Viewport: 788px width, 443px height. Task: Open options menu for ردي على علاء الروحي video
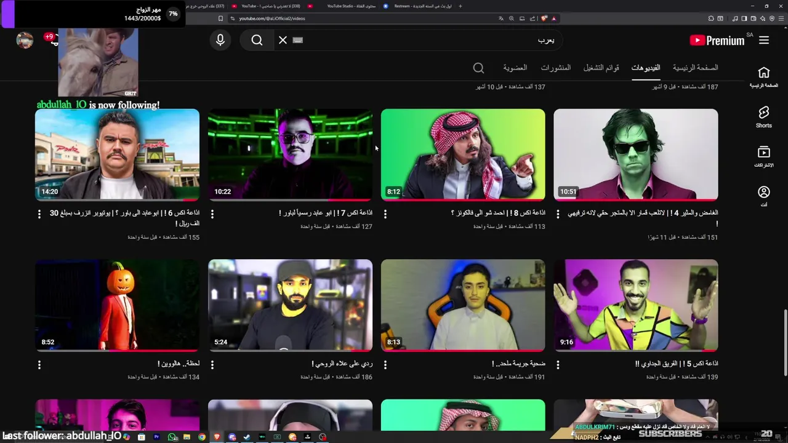pyautogui.click(x=212, y=365)
